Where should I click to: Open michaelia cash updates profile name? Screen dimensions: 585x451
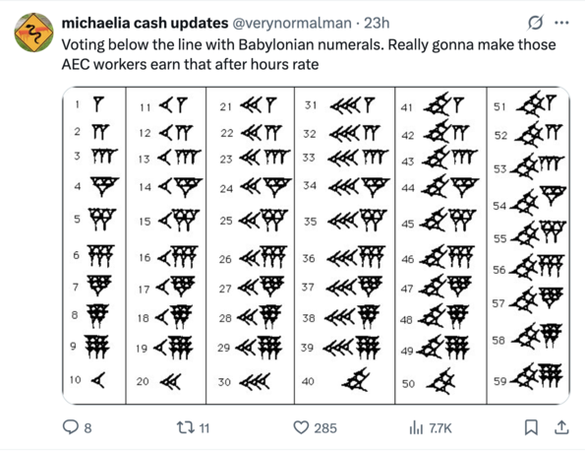[x=145, y=24]
